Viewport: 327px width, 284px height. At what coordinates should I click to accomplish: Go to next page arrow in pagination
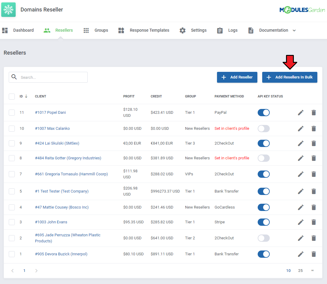point(36,271)
